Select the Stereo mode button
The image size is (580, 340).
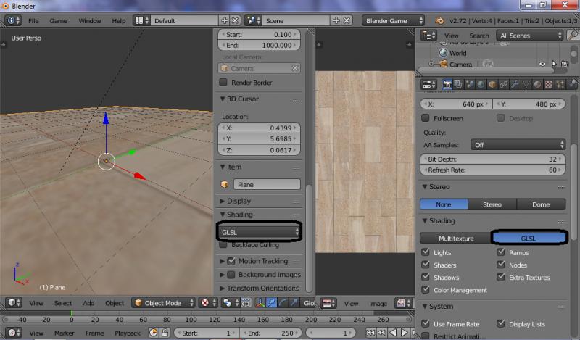coord(492,204)
